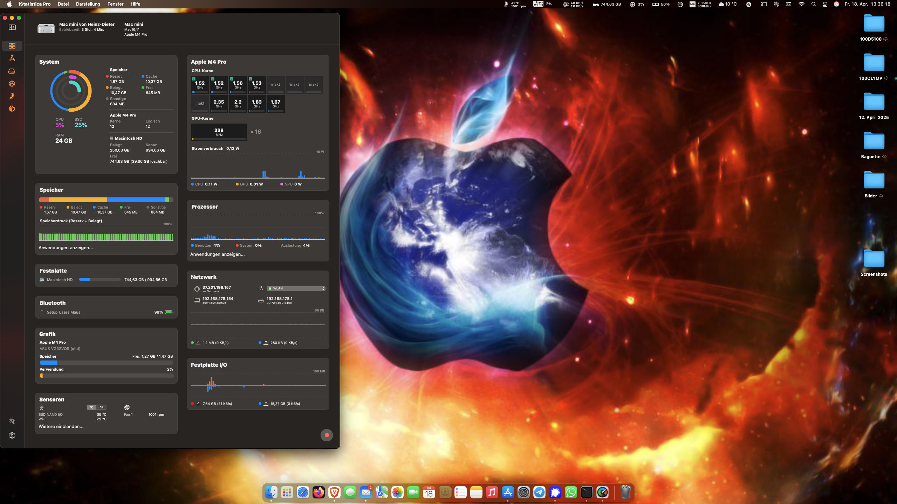The image size is (897, 504).
Task: Open WhatsApp from the Dock
Action: click(571, 492)
